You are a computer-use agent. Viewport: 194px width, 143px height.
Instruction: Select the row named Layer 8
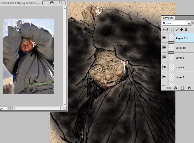click(x=178, y=67)
